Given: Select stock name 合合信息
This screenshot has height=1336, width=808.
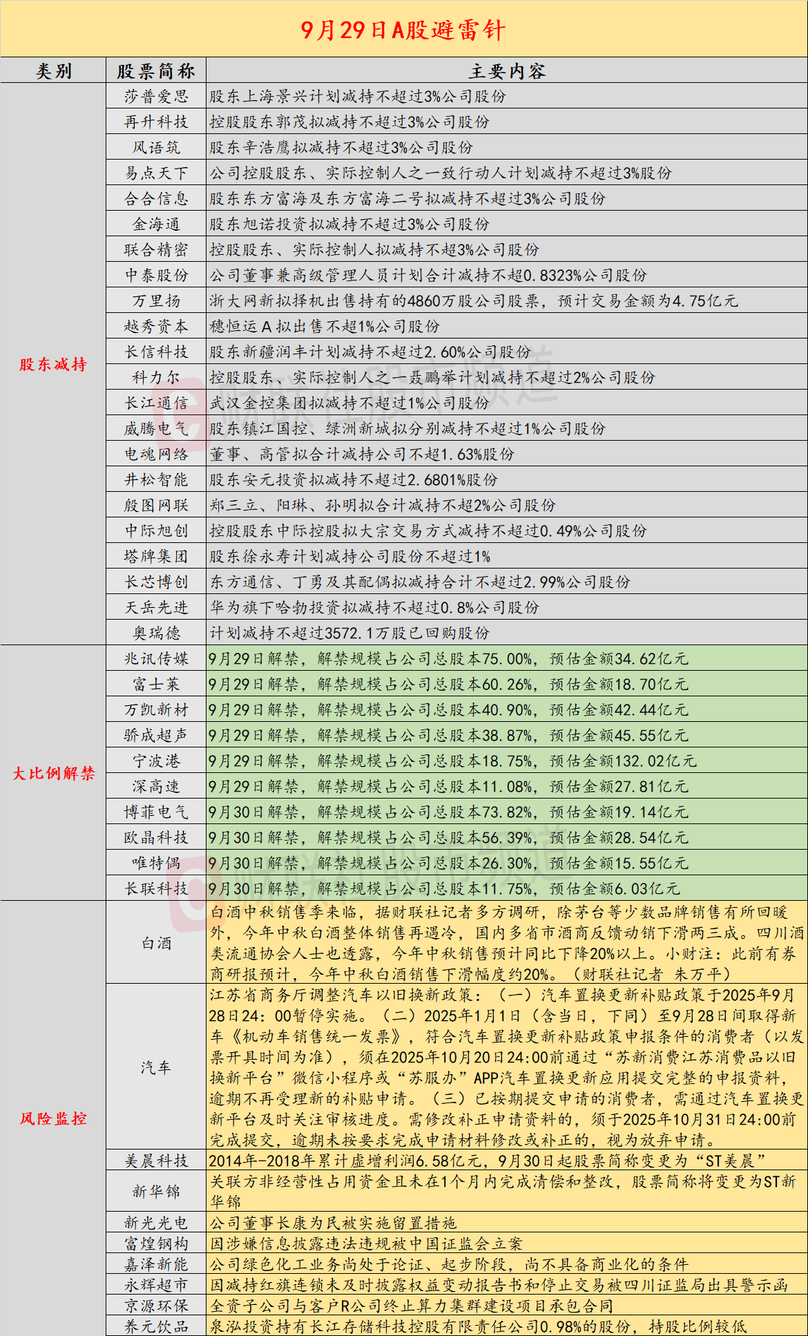Looking at the screenshot, I should click(x=156, y=198).
